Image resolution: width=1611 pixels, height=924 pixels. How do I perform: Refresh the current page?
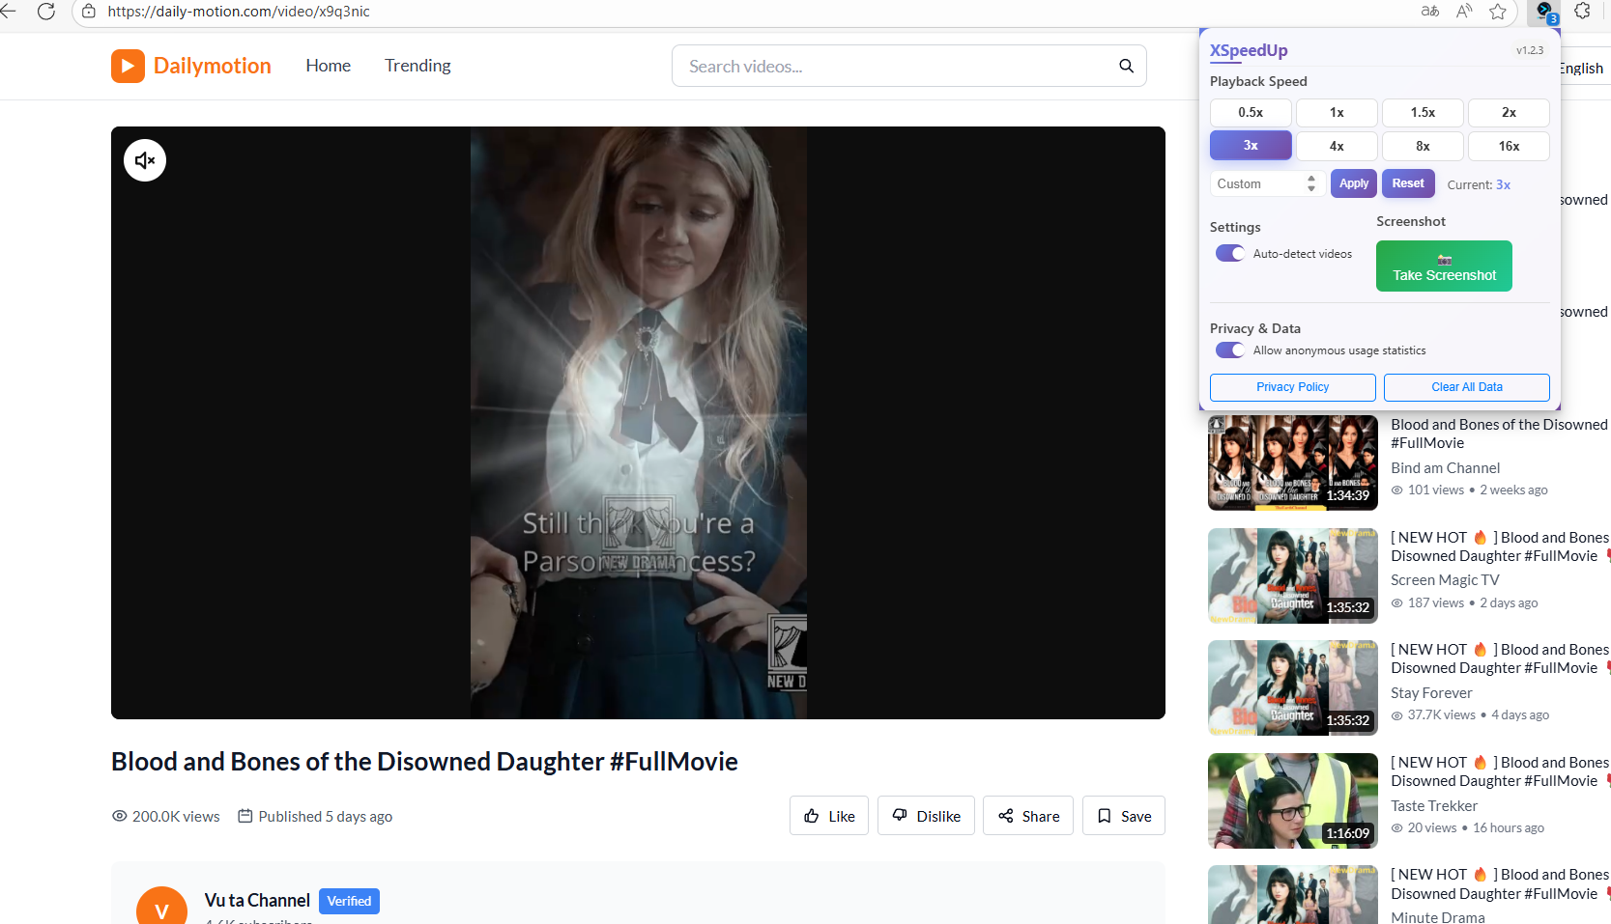[x=46, y=12]
